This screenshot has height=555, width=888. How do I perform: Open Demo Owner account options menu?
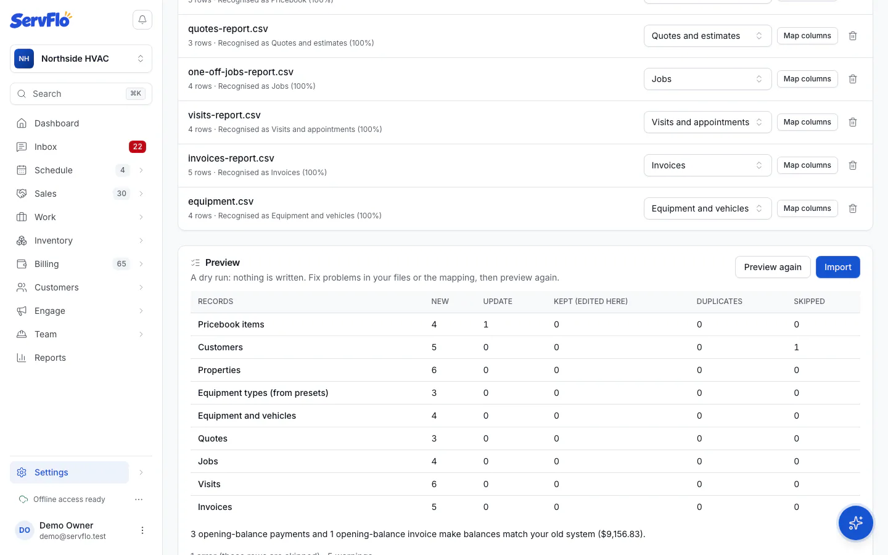[142, 530]
